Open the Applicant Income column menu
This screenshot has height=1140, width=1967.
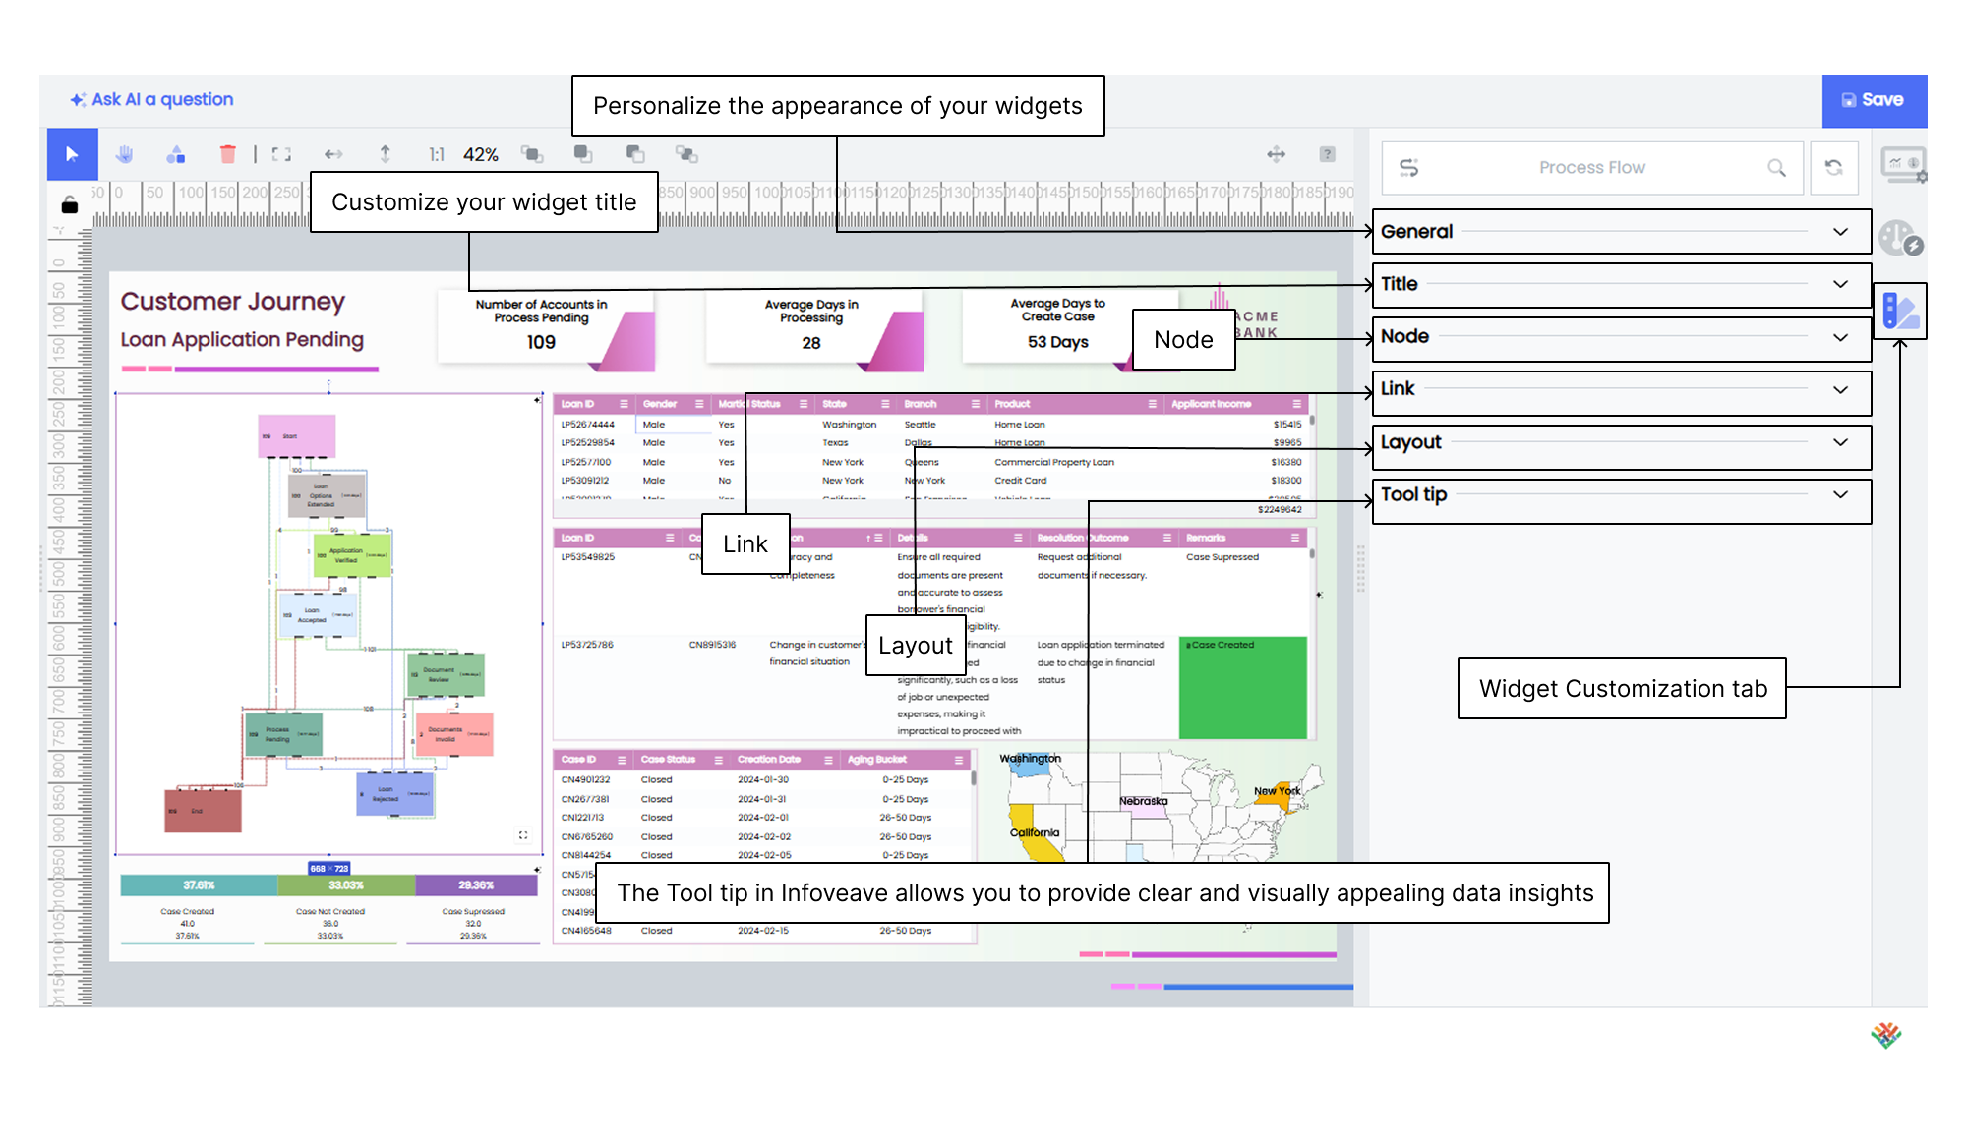pos(1296,404)
